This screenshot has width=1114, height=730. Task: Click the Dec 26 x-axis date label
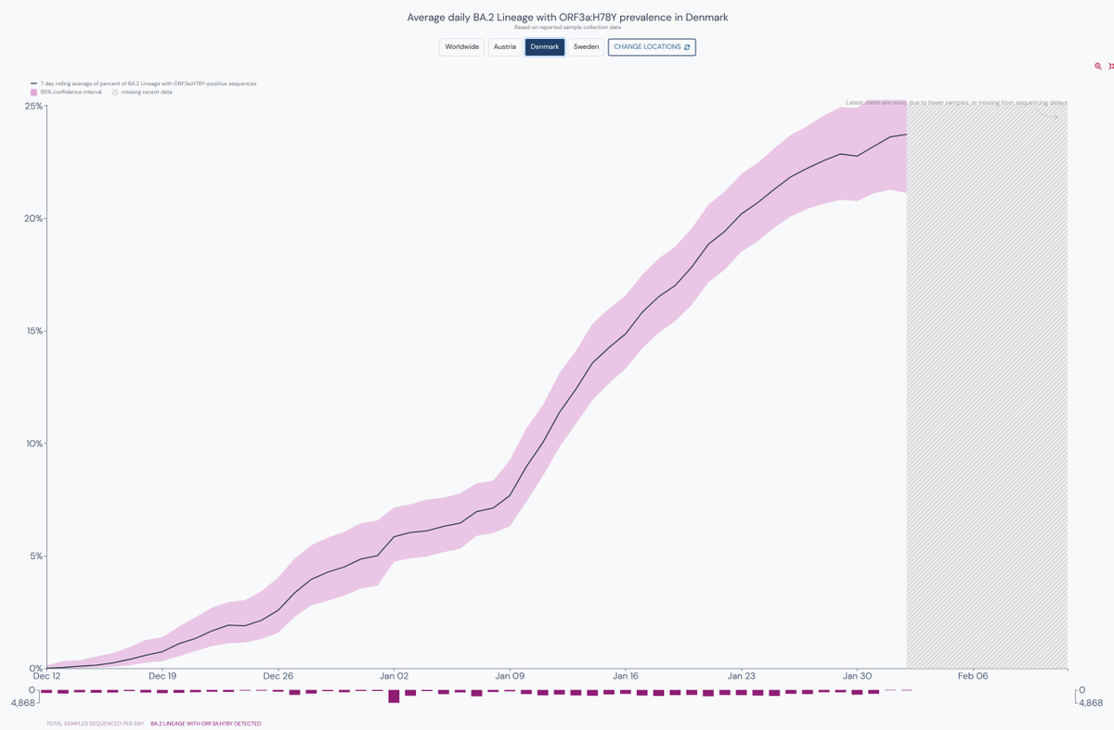pos(278,676)
